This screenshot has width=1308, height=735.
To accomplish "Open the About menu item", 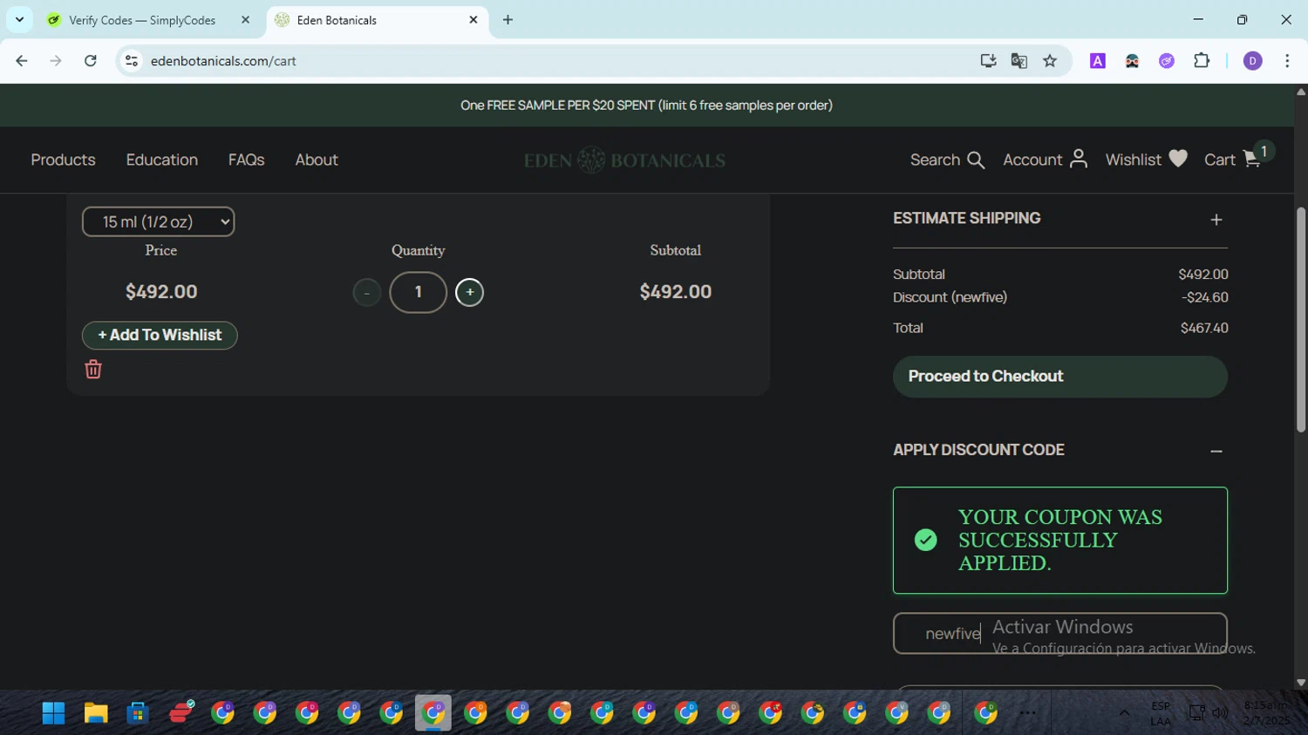I will [317, 160].
